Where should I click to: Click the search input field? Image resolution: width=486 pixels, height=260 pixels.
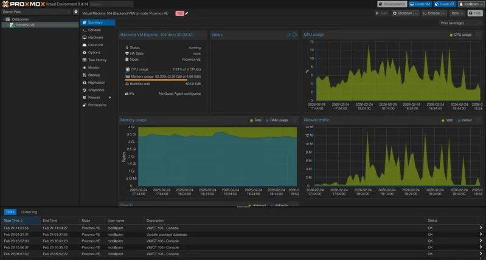(x=111, y=4)
